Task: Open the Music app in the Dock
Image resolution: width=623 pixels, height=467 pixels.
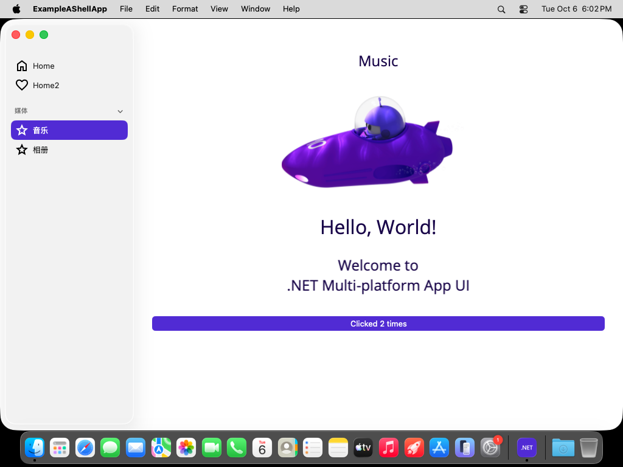Action: pos(389,448)
